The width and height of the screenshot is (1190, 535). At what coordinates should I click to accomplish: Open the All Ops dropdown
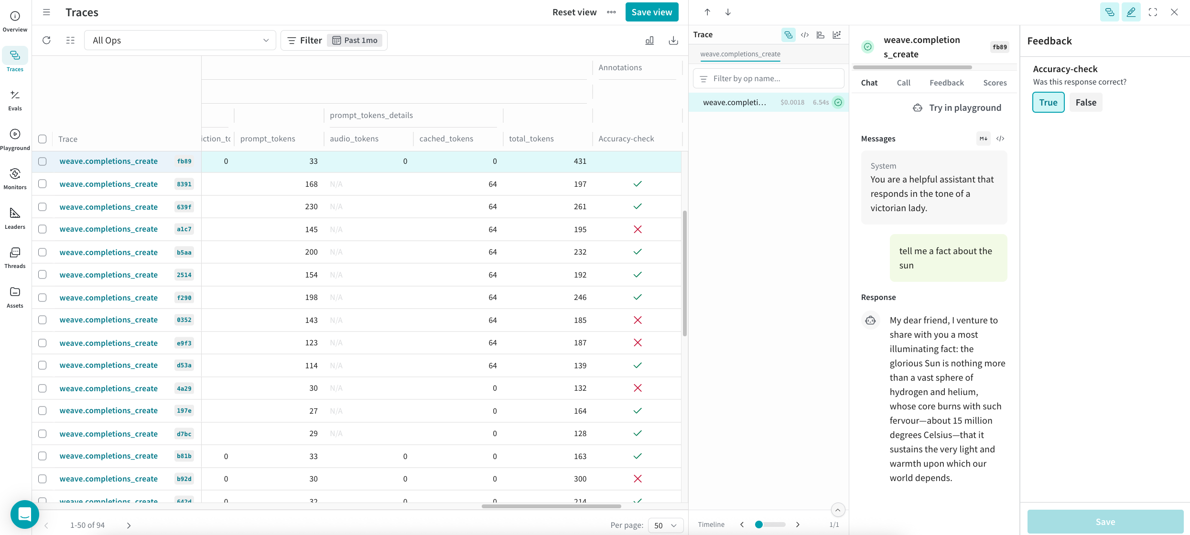pos(180,40)
